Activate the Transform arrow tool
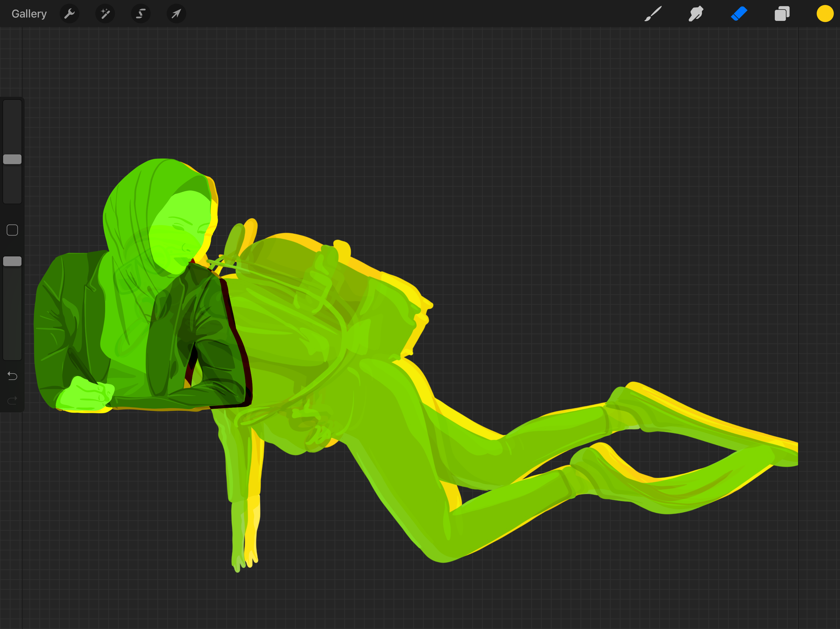Image resolution: width=840 pixels, height=629 pixels. tap(176, 14)
